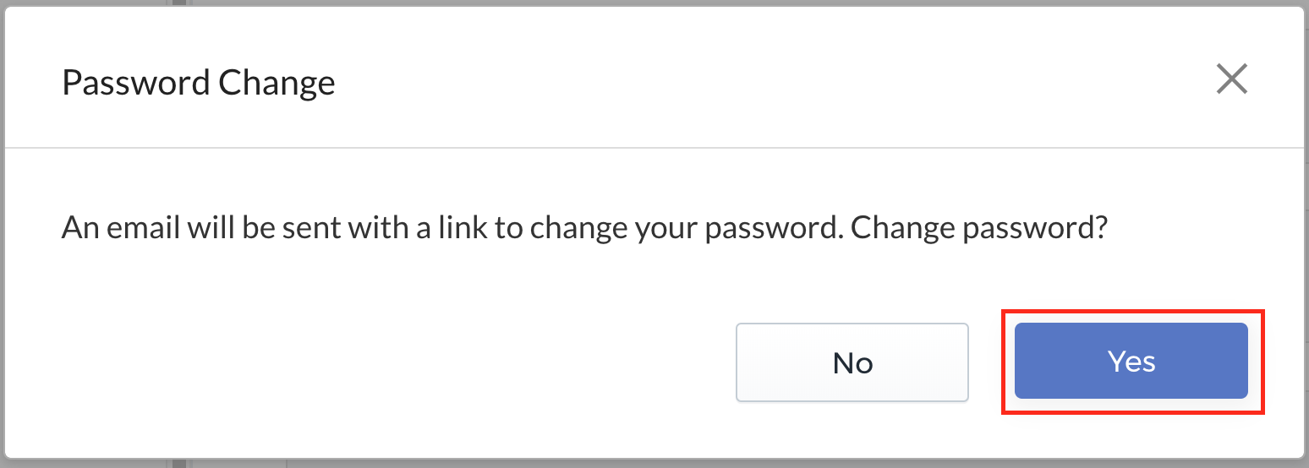Screen dimensions: 1309x468
Task: Tap the white No button
Action: 852,362
